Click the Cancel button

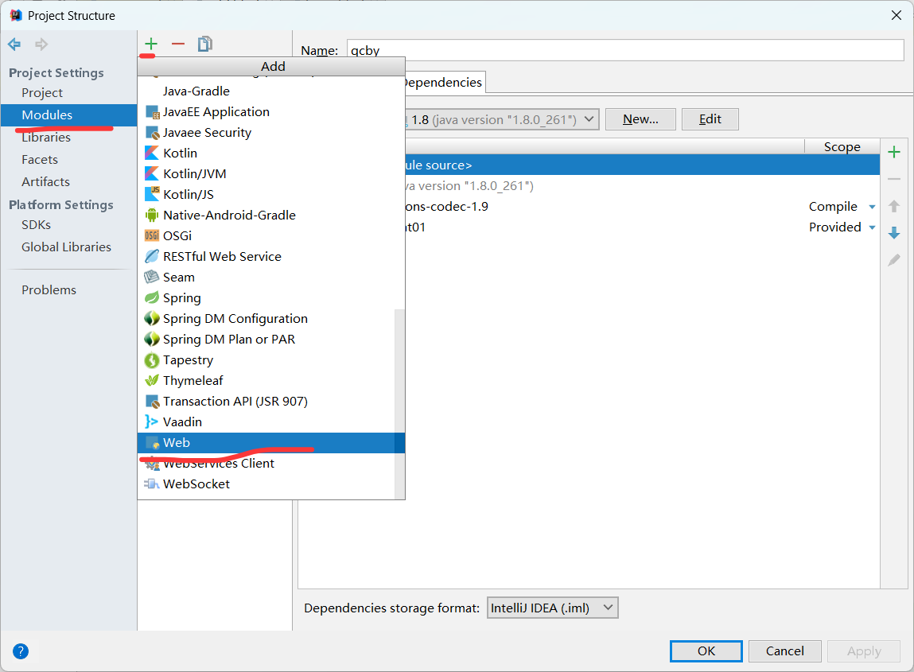click(784, 651)
